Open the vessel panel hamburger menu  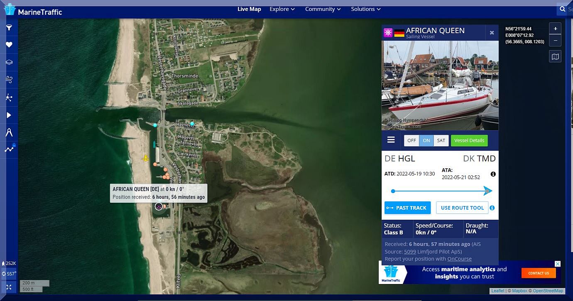pos(391,140)
